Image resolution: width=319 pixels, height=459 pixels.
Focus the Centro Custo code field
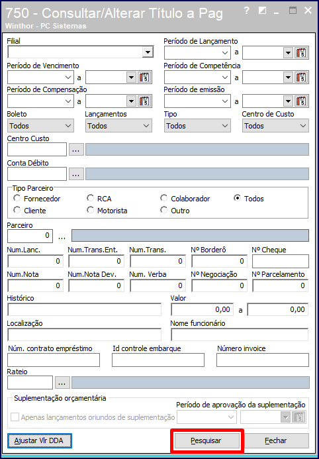tap(37, 150)
